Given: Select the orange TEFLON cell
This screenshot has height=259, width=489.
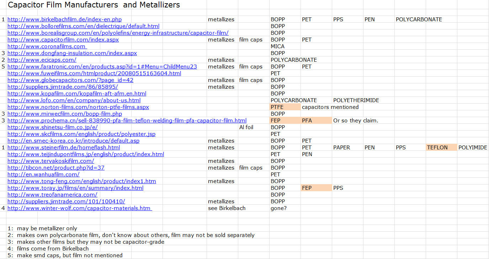Looking at the screenshot, I should (x=441, y=148).
